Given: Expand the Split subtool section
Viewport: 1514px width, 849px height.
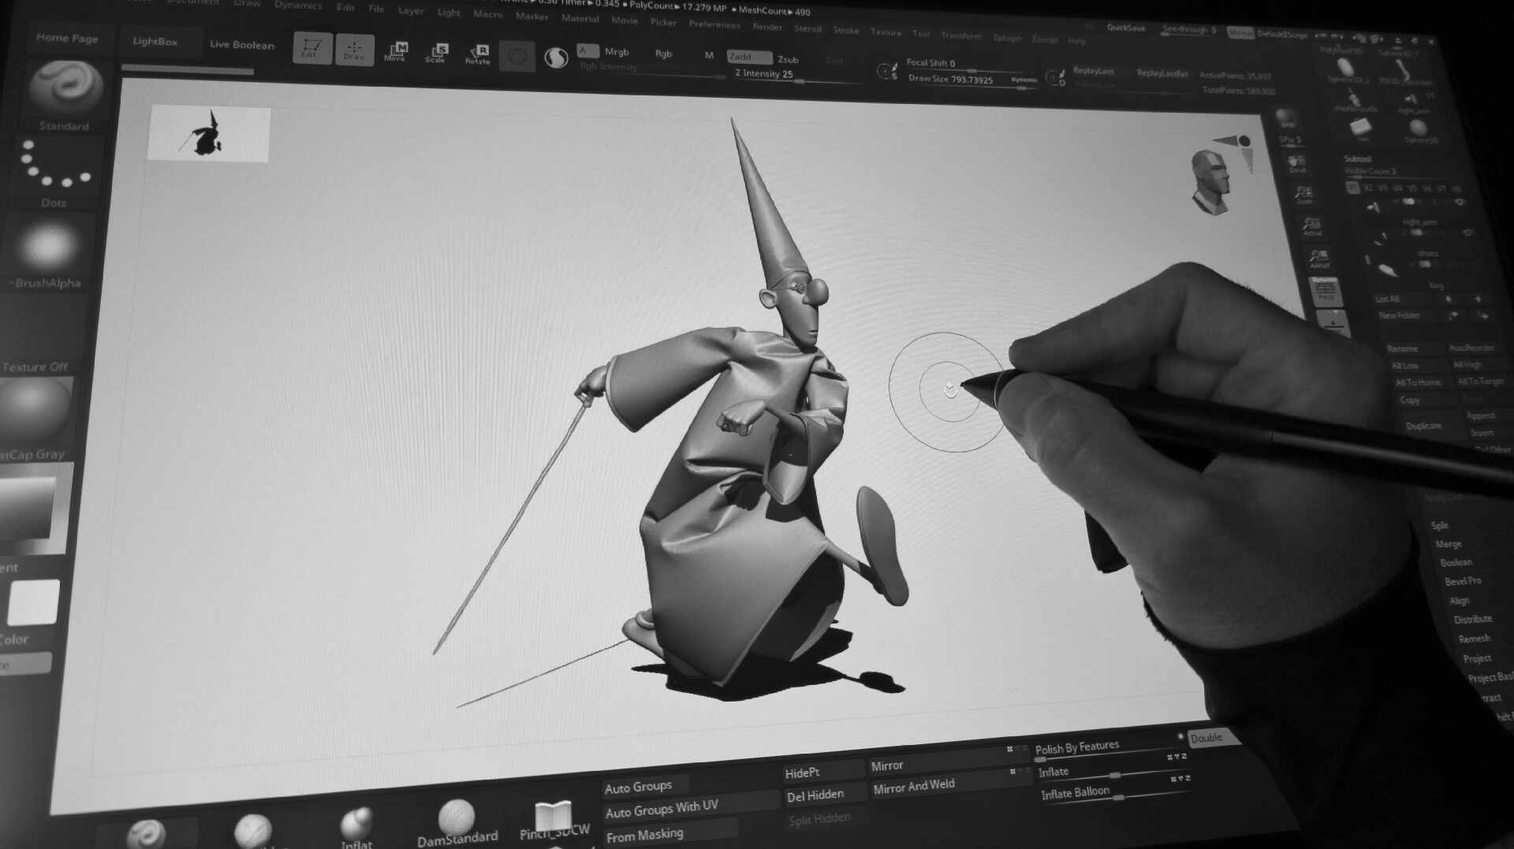Looking at the screenshot, I should 1440,526.
